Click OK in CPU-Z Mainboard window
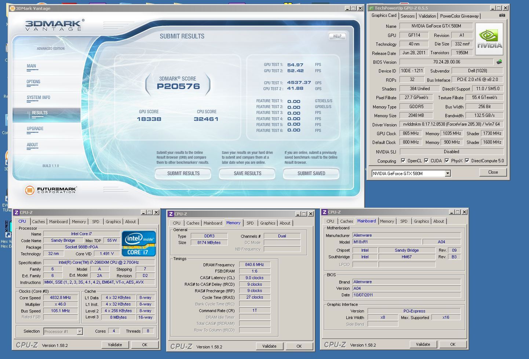The image size is (529, 359). [x=453, y=344]
